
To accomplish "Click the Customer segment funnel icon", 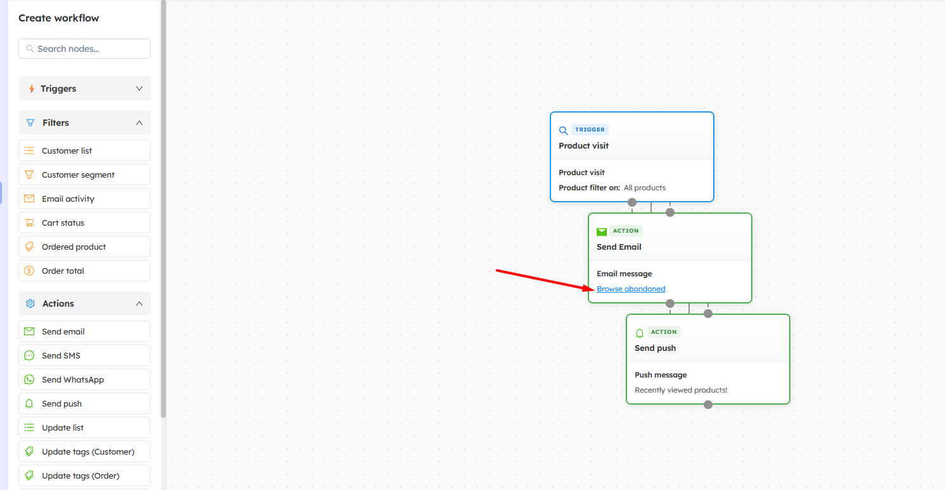I will pyautogui.click(x=29, y=175).
